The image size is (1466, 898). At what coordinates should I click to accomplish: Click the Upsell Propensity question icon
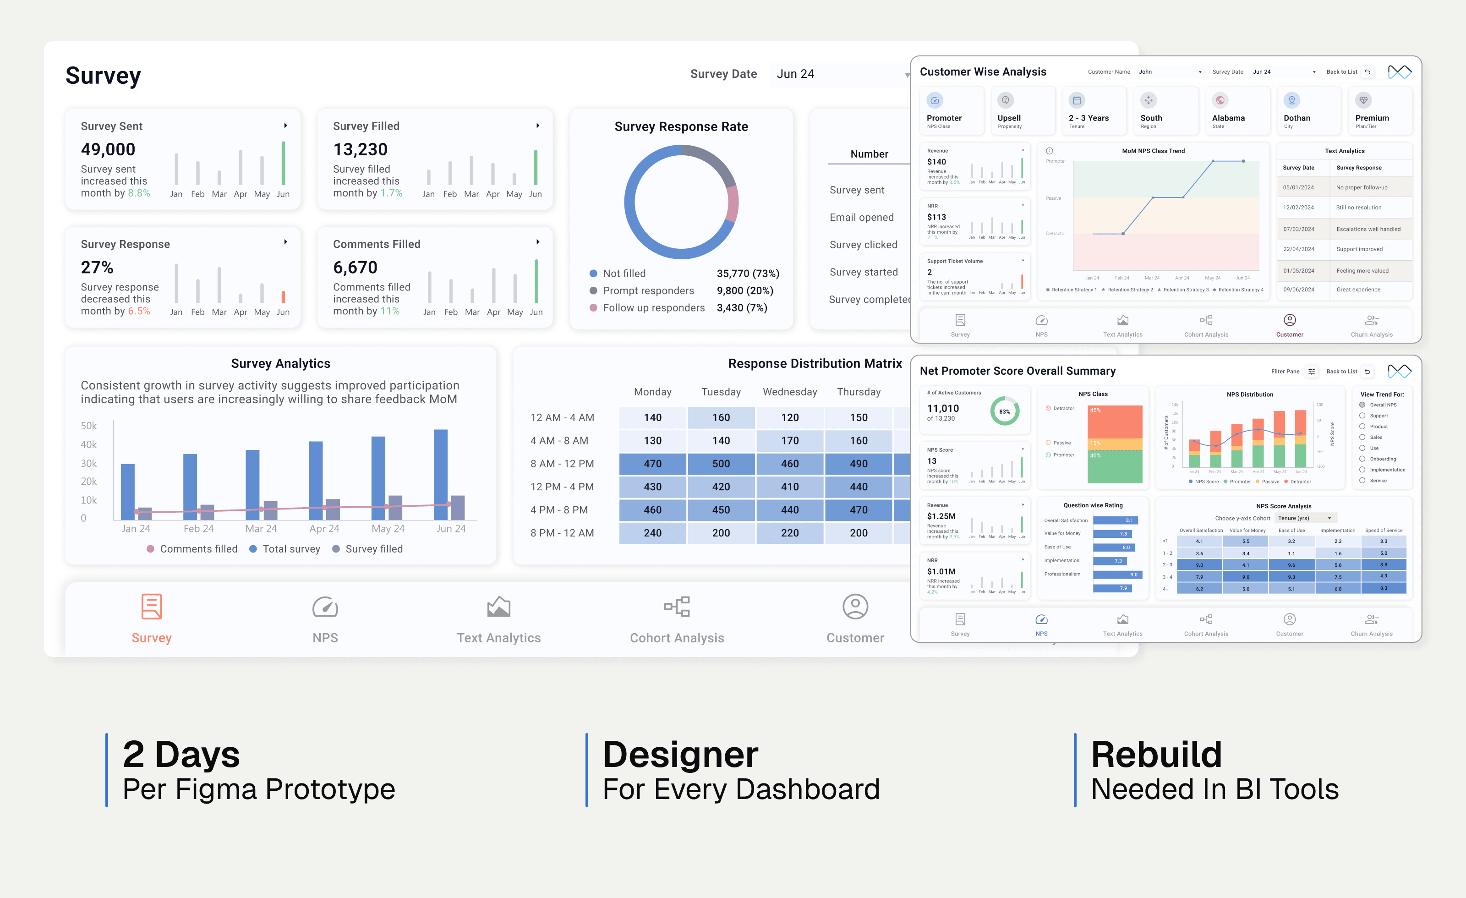tap(1006, 100)
